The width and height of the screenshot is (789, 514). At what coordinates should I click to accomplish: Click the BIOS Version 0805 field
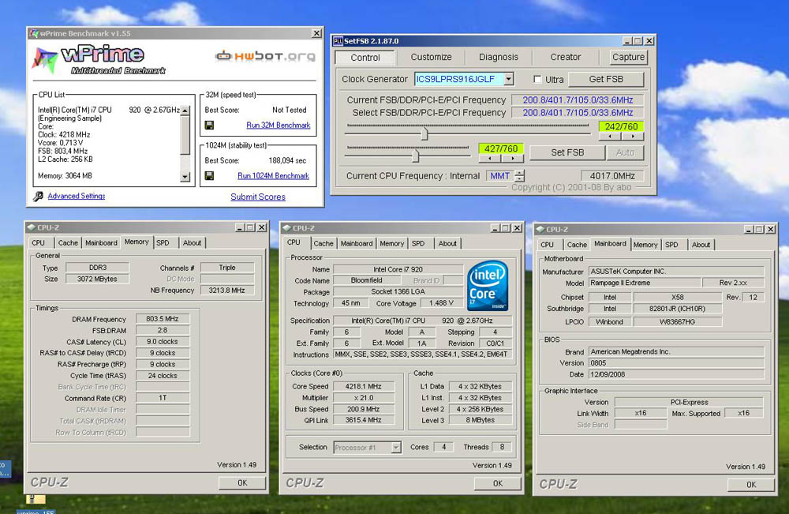(676, 363)
